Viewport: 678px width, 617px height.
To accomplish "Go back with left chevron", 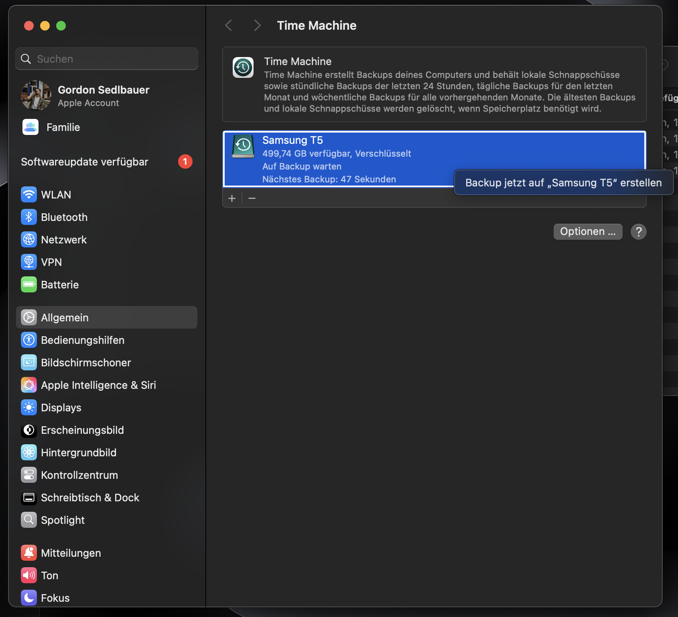I will click(x=229, y=26).
